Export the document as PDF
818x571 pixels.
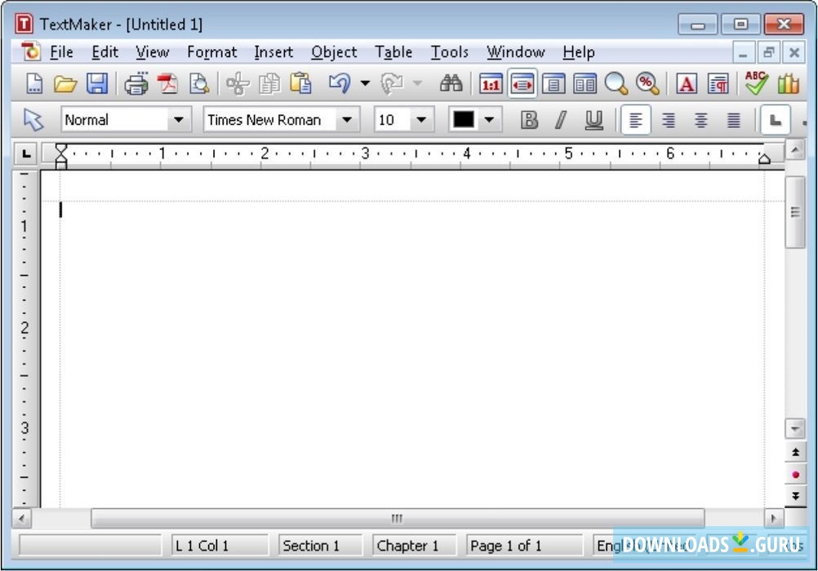[167, 83]
